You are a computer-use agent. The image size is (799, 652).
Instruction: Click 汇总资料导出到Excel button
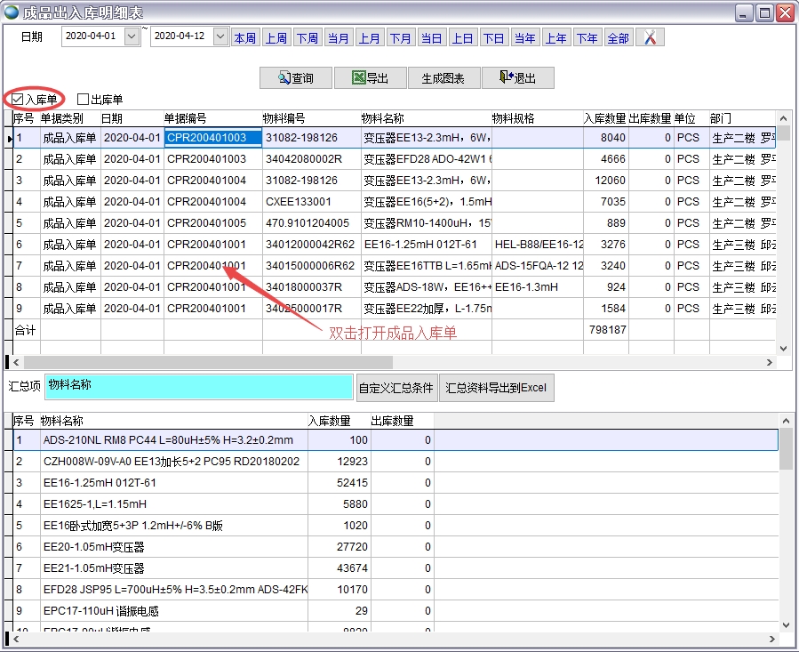click(x=497, y=388)
